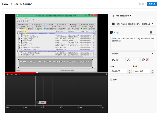Click the Save icon in Autoruns toolbar
The height and width of the screenshot is (113, 160).
(x=17, y=21)
